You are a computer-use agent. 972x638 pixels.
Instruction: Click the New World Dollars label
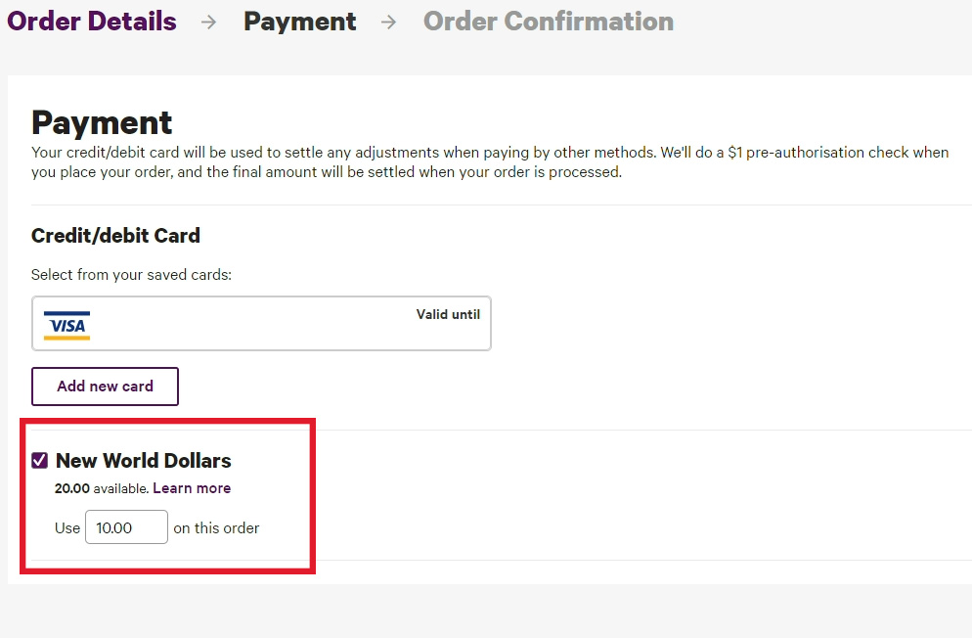click(x=143, y=460)
